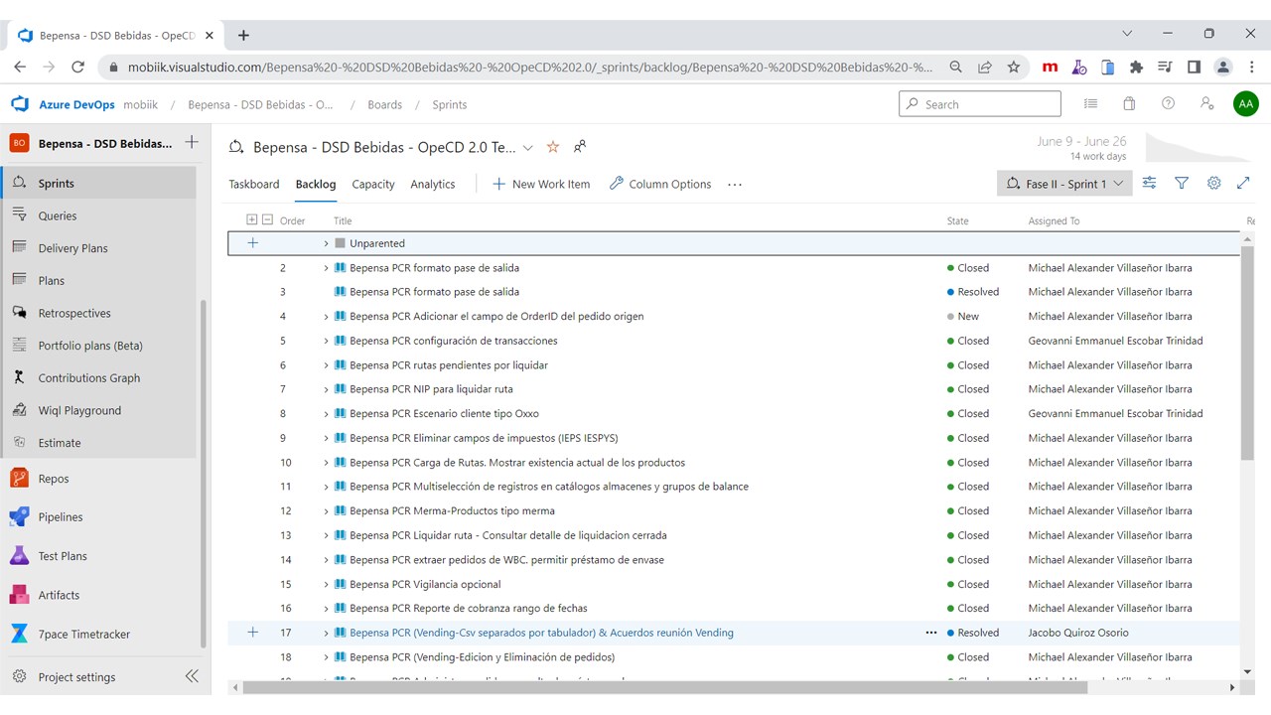Enter full screen mode
The height and width of the screenshot is (715, 1271).
[x=1243, y=184]
